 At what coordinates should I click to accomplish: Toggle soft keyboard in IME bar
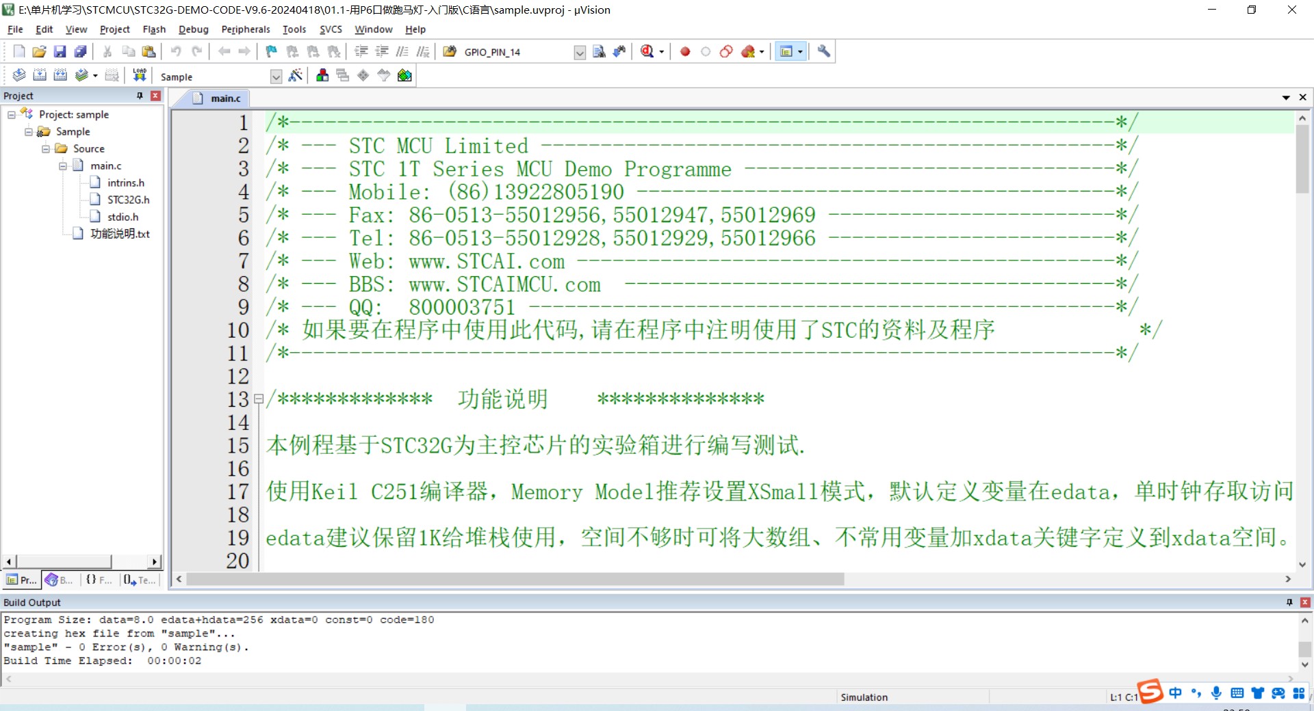(1237, 693)
